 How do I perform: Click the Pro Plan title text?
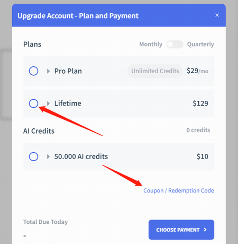(x=68, y=71)
